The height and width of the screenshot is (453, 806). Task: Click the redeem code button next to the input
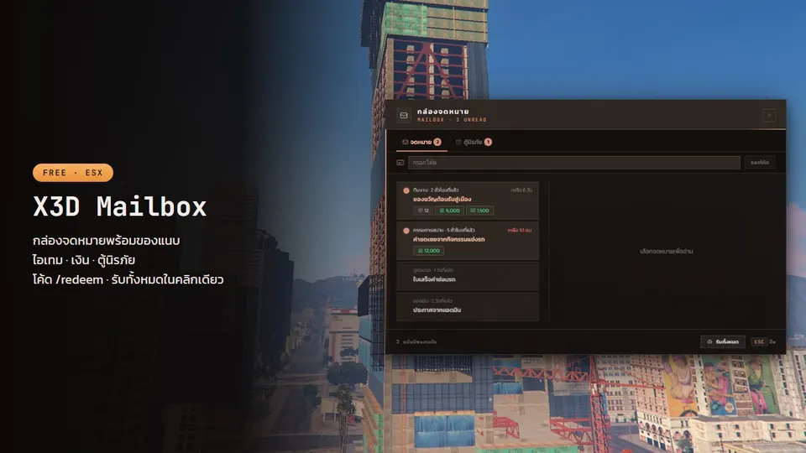[x=759, y=162]
